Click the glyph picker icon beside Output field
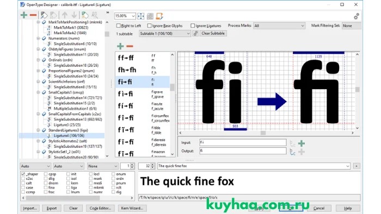381x214 pixels. (293, 152)
